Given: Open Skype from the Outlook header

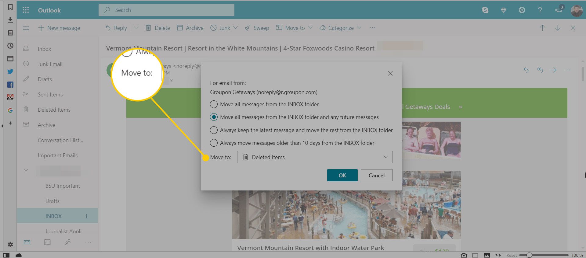Looking at the screenshot, I should pyautogui.click(x=485, y=10).
